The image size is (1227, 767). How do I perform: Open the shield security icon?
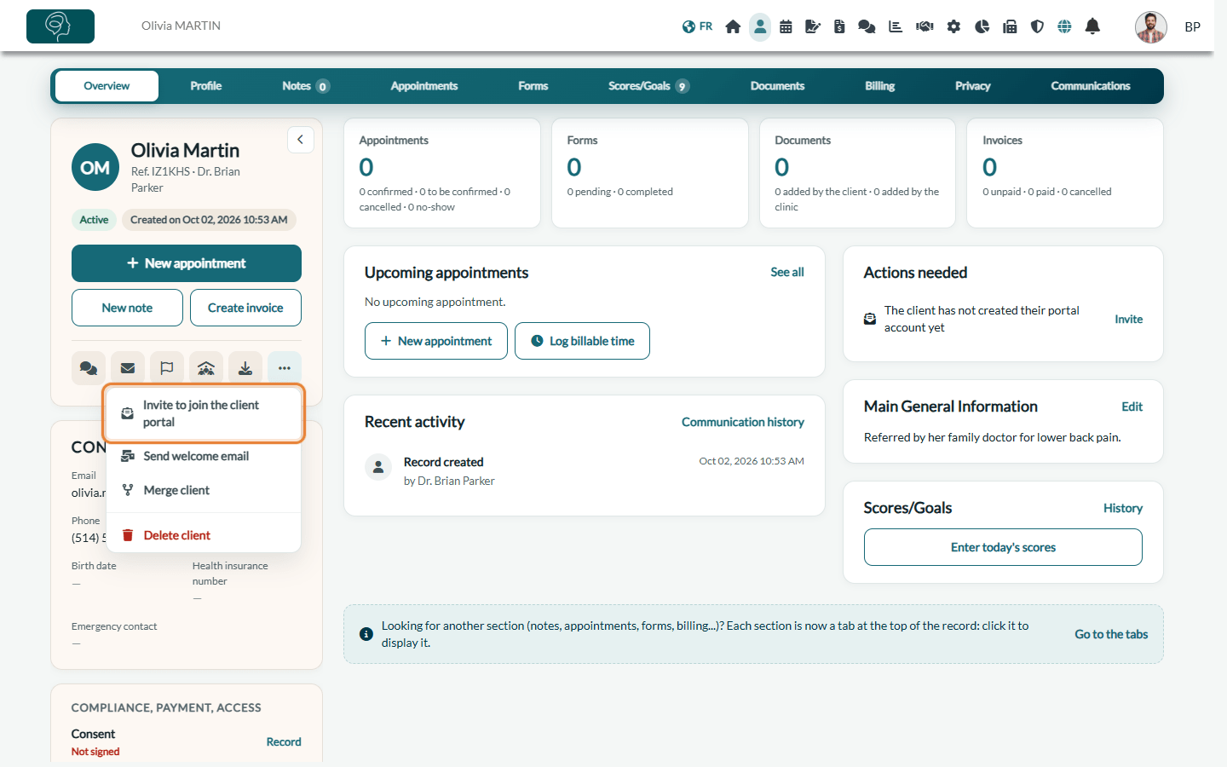pos(1037,26)
